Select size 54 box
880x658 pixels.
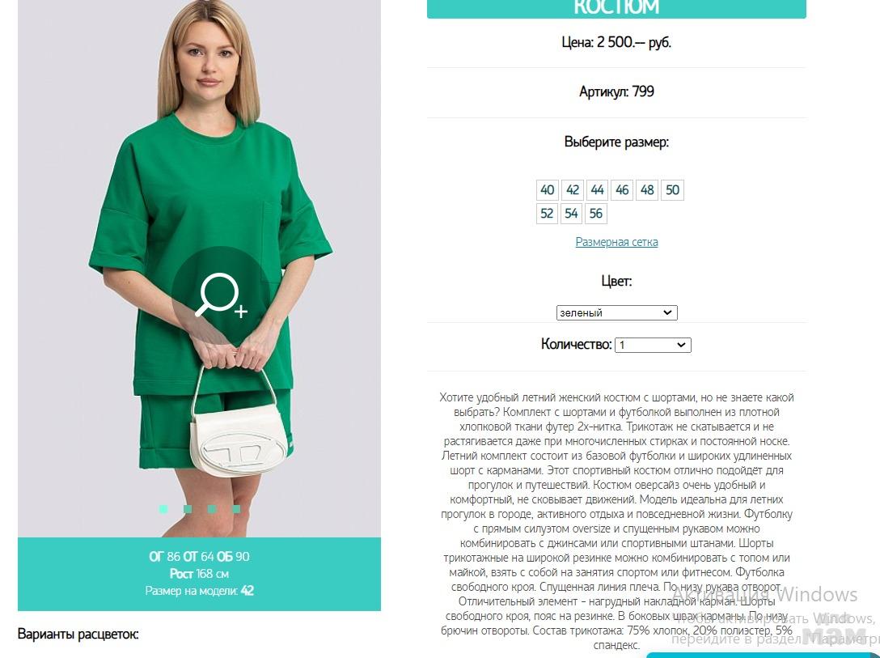[571, 214]
